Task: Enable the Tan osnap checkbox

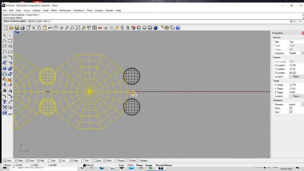Action: tap(83, 161)
